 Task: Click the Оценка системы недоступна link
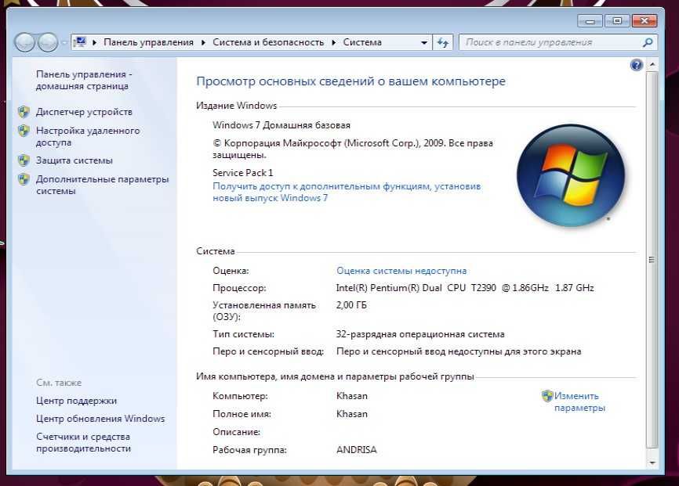[401, 271]
